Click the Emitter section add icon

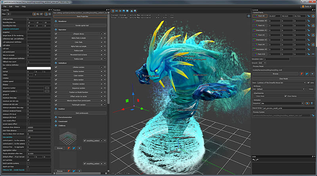[x=56, y=109]
